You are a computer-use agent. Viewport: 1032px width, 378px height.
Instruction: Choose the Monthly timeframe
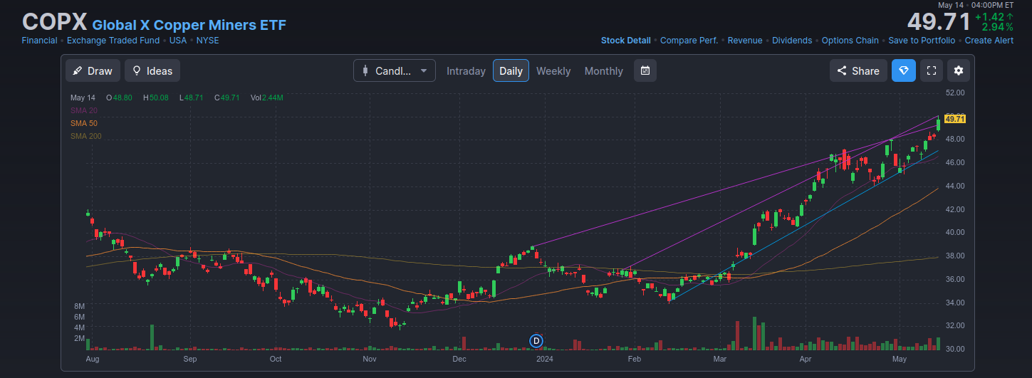pos(603,71)
